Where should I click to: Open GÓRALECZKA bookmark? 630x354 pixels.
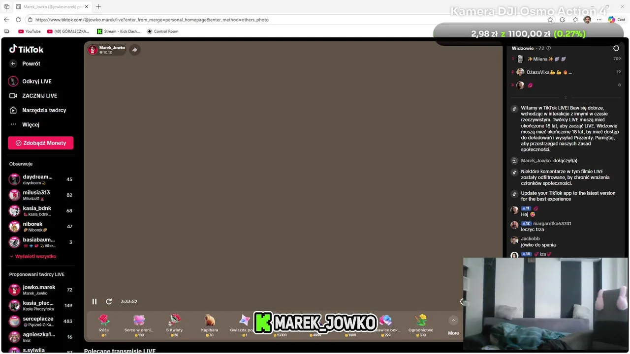(68, 31)
